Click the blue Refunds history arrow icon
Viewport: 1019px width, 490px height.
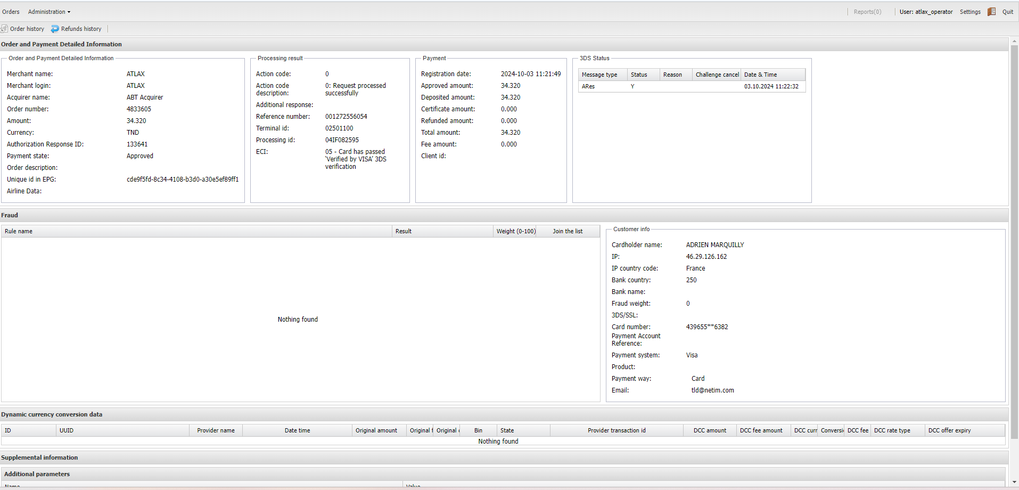coord(55,29)
